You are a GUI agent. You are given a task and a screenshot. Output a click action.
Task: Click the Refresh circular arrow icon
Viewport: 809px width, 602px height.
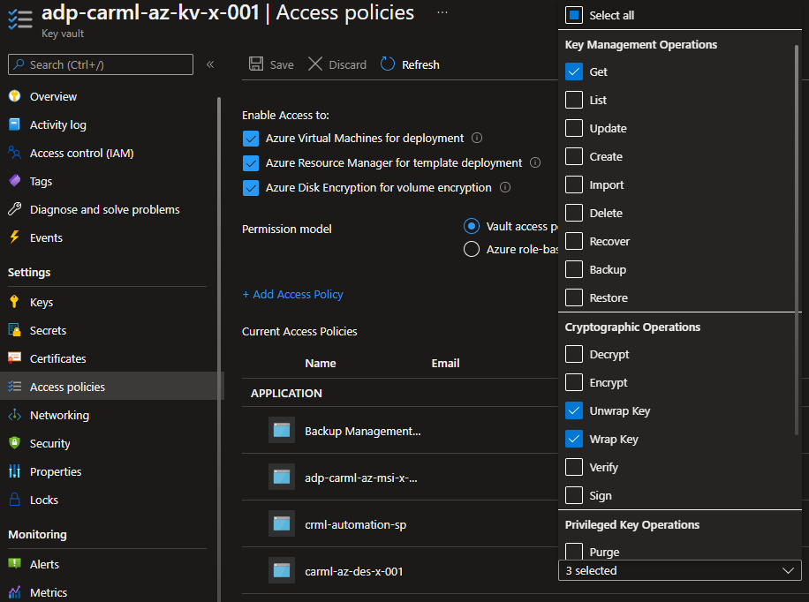(x=388, y=64)
